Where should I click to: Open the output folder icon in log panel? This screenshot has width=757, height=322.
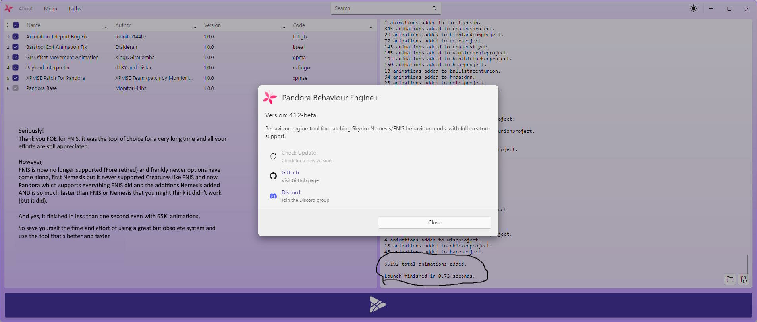(x=730, y=279)
